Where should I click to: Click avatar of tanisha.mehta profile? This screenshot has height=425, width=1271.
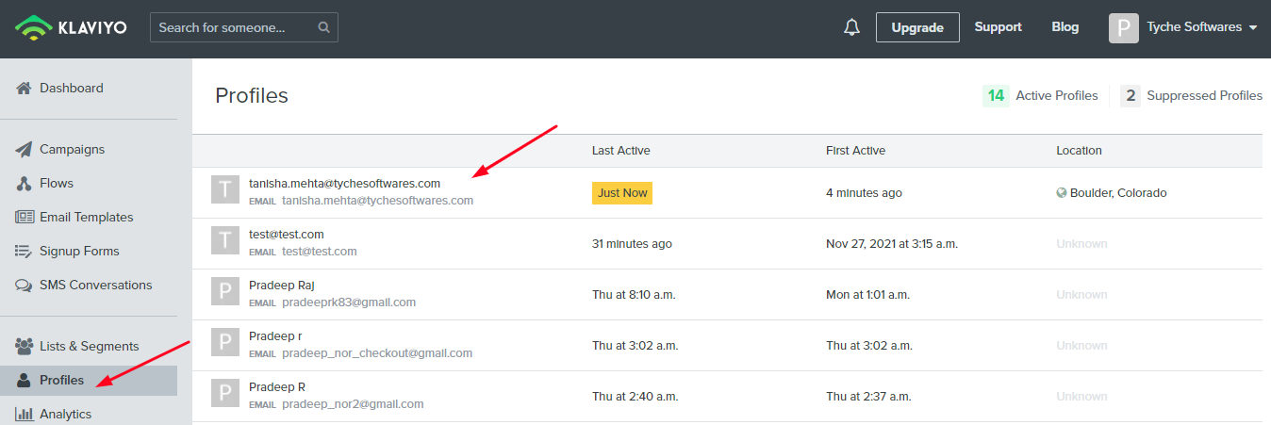225,189
